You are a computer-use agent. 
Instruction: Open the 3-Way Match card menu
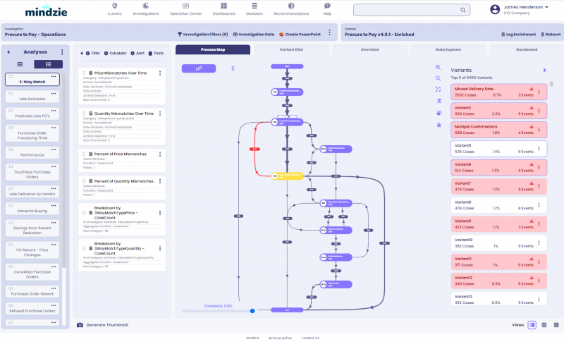click(x=54, y=77)
